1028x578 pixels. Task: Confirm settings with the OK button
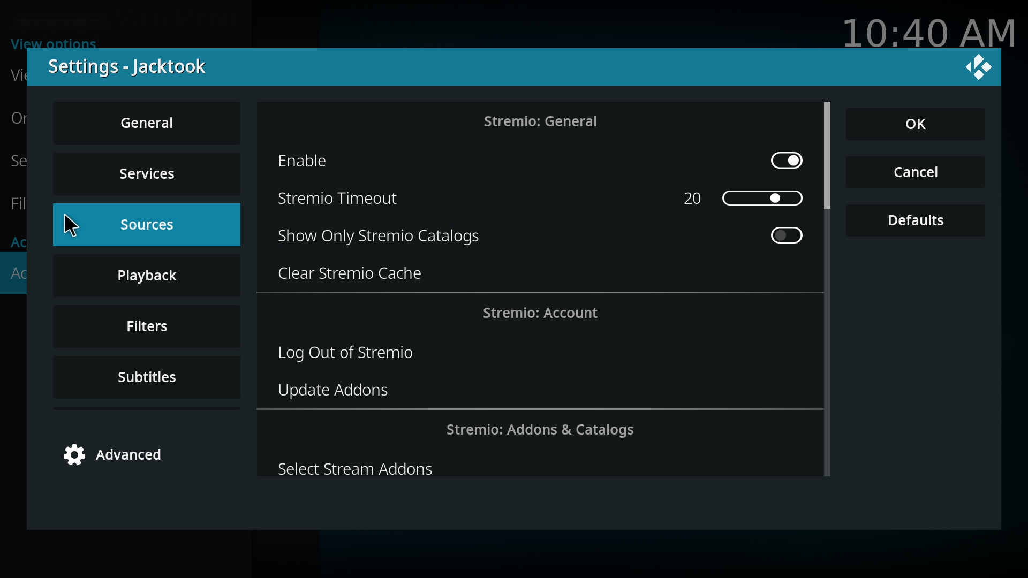pos(916,125)
